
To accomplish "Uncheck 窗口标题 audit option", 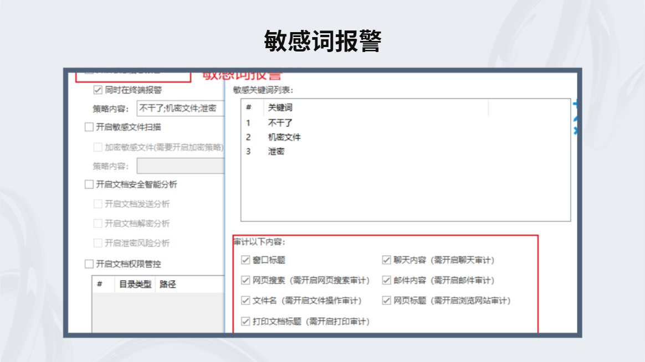I will click(x=245, y=260).
